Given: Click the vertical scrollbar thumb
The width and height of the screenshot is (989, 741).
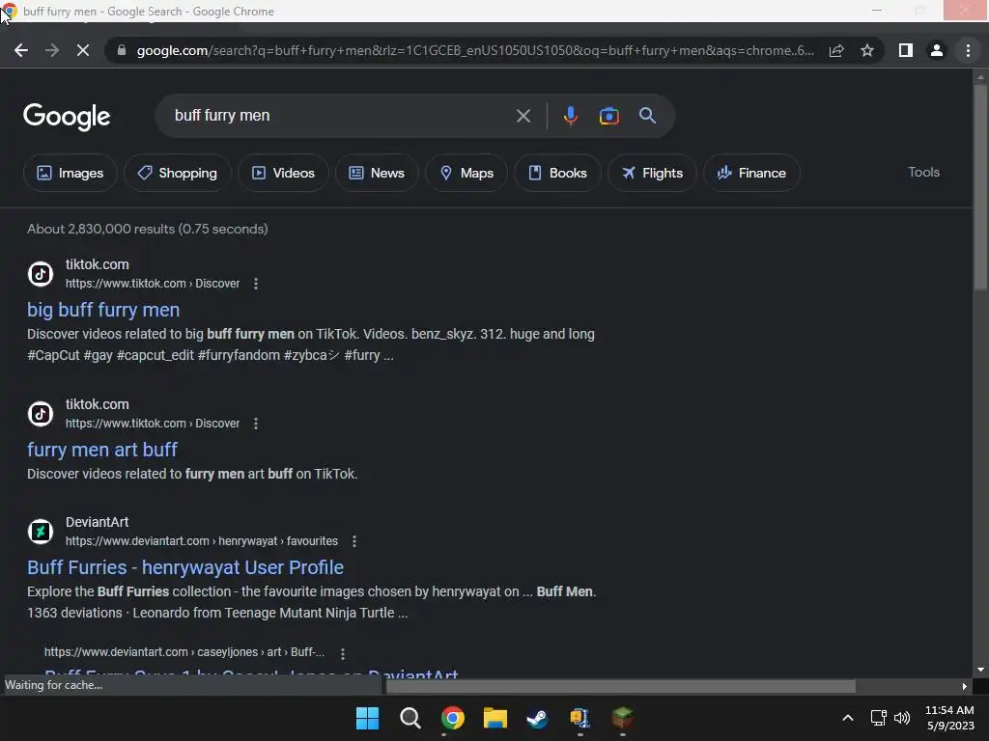Looking at the screenshot, I should (980, 186).
